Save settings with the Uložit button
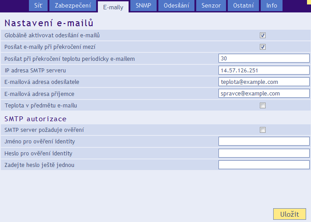The image size is (311, 222). pyautogui.click(x=289, y=214)
